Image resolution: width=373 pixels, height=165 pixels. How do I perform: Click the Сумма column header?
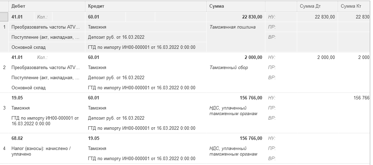pyautogui.click(x=217, y=6)
